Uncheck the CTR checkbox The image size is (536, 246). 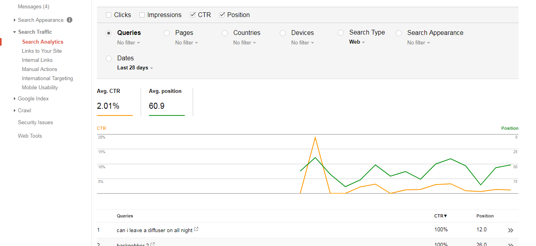tap(192, 14)
